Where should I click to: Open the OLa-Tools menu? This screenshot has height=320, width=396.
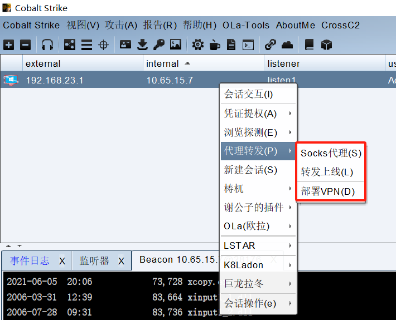(246, 25)
